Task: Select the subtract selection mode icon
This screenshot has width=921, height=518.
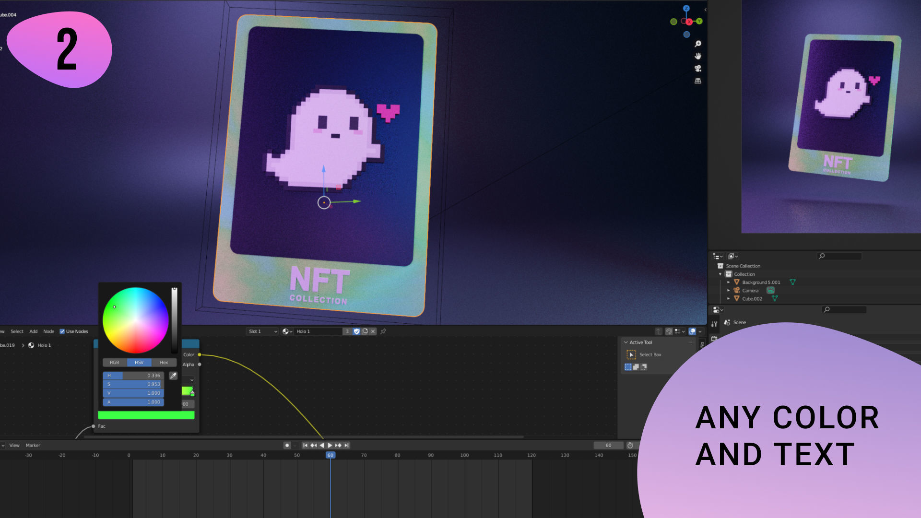Action: pyautogui.click(x=644, y=367)
